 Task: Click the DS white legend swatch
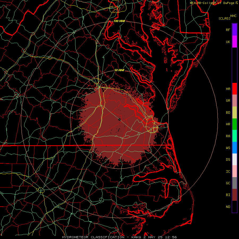tap(234, 159)
